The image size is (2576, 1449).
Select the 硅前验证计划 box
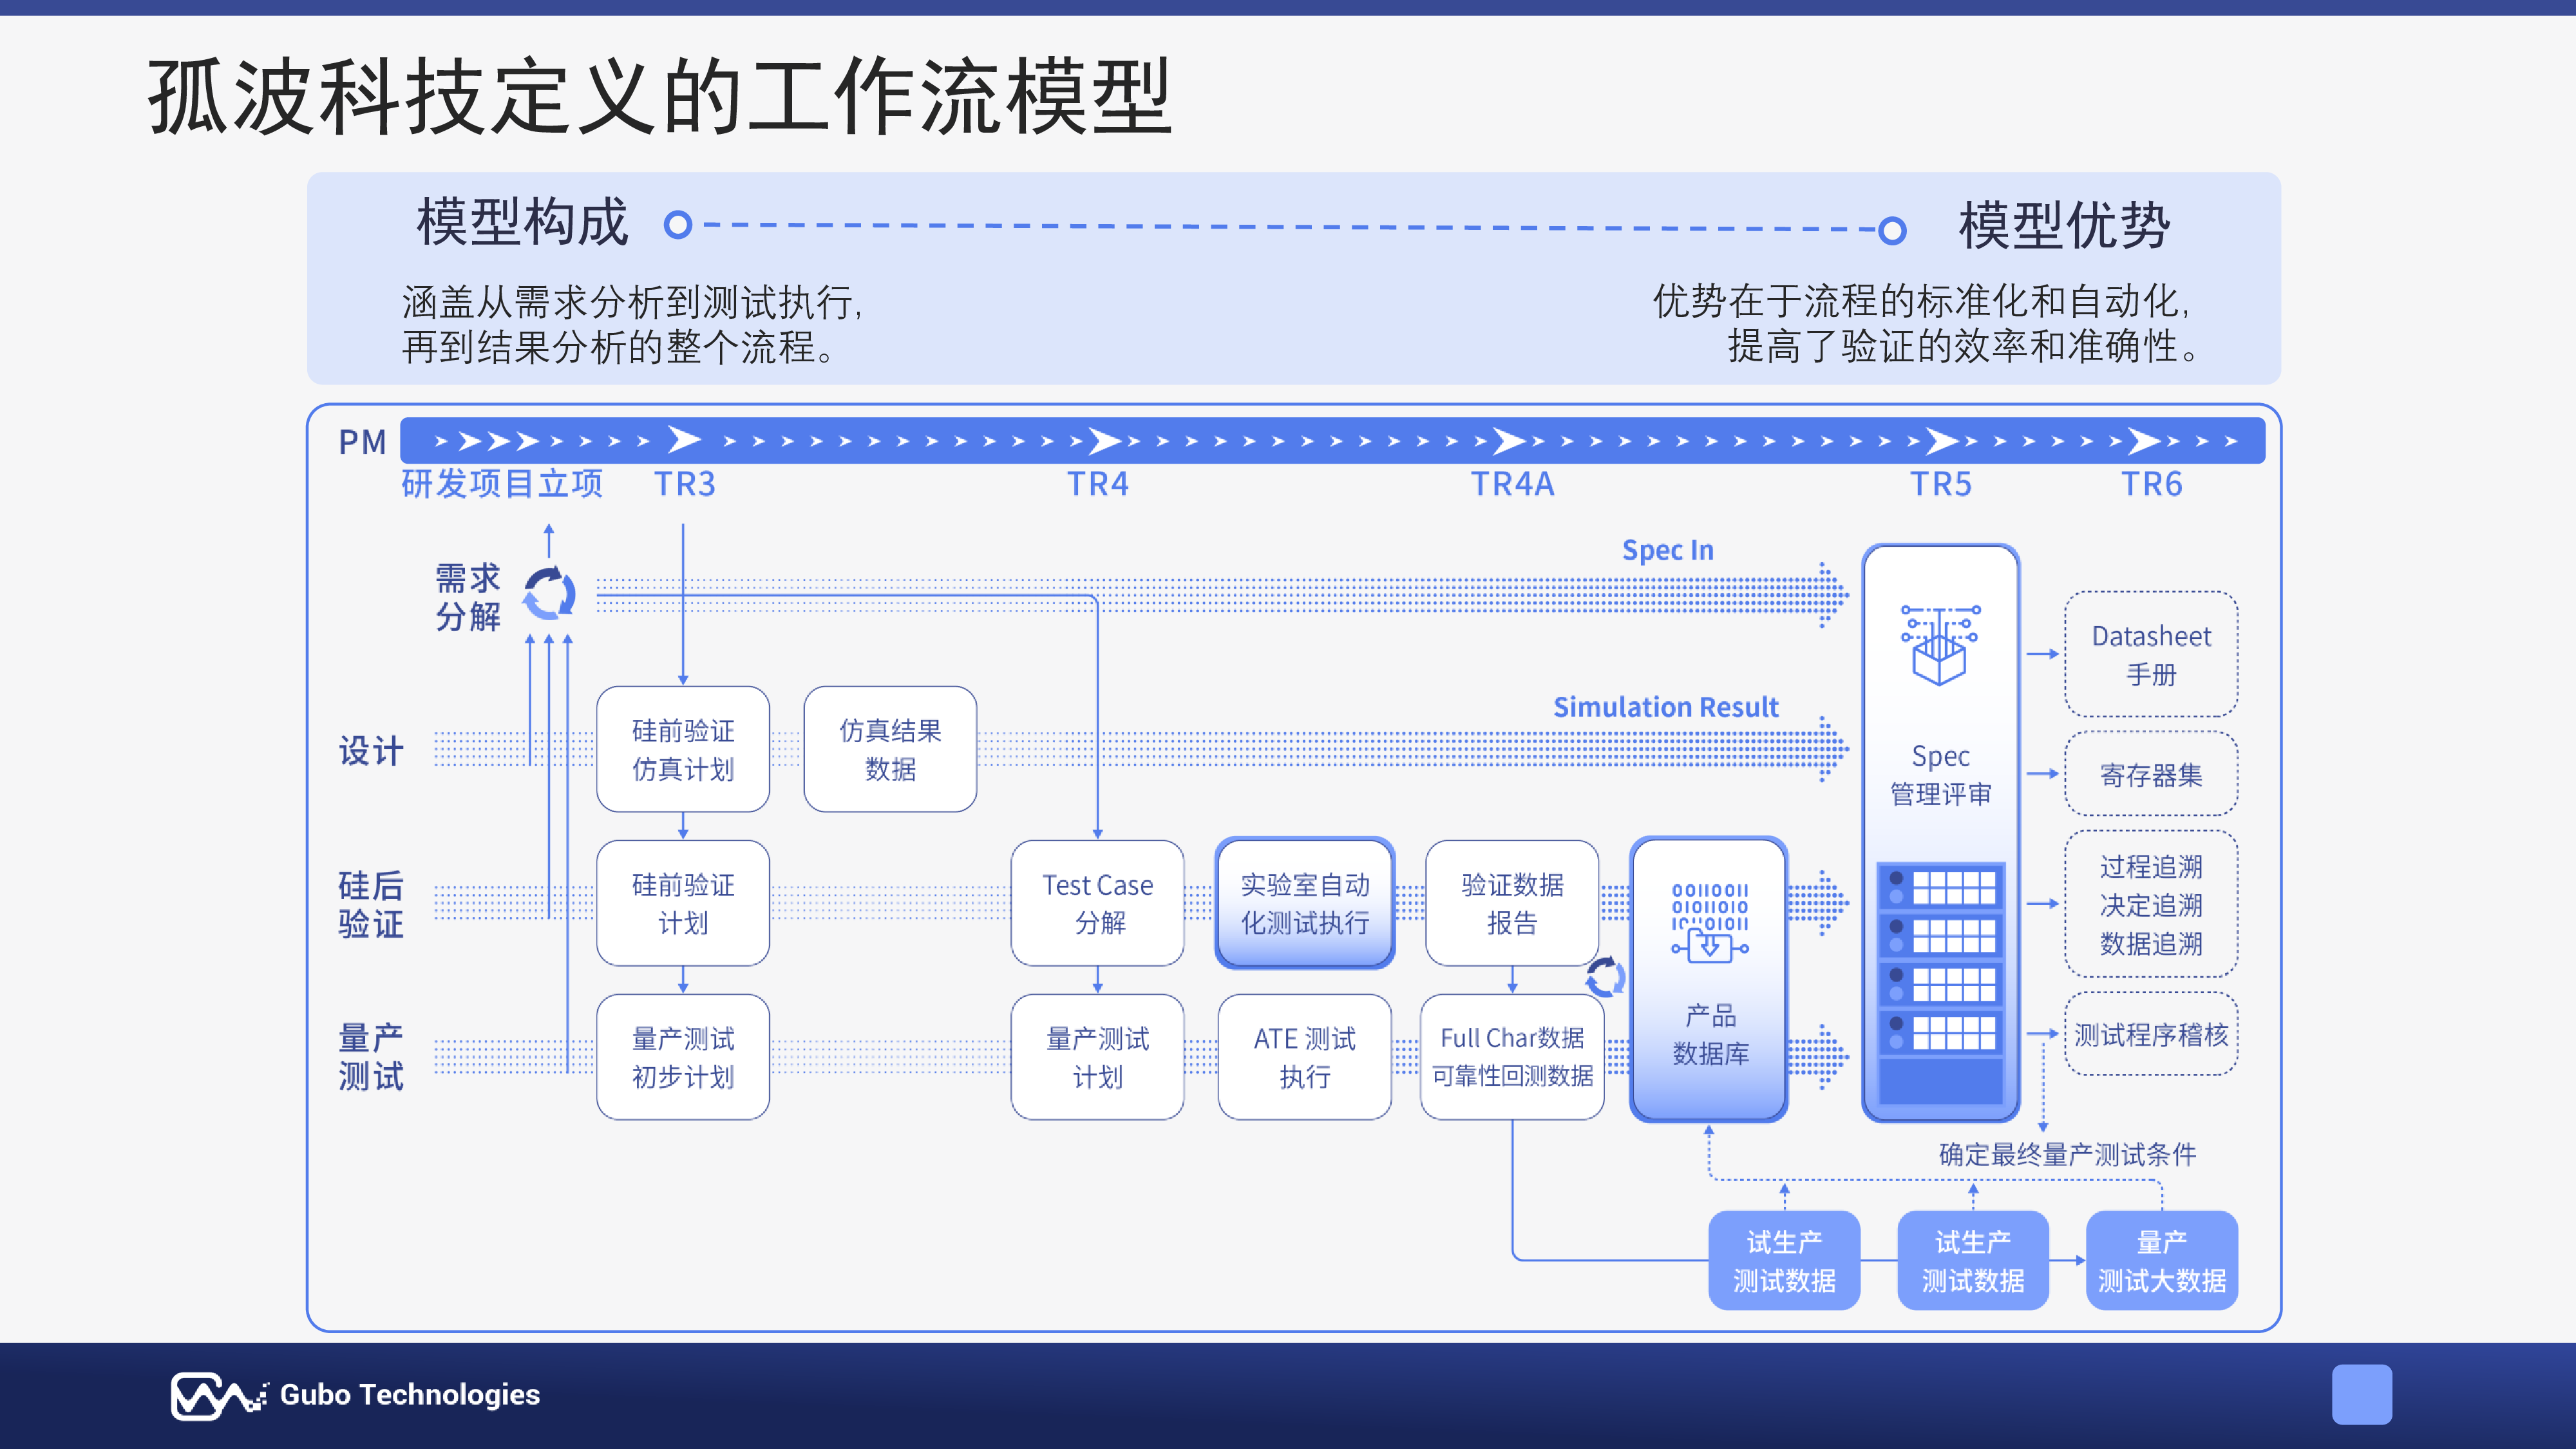click(683, 903)
